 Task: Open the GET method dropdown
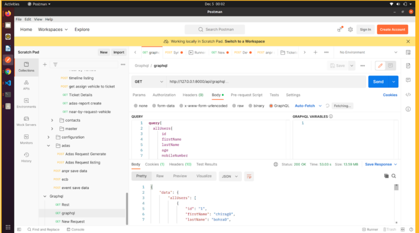[x=149, y=82]
